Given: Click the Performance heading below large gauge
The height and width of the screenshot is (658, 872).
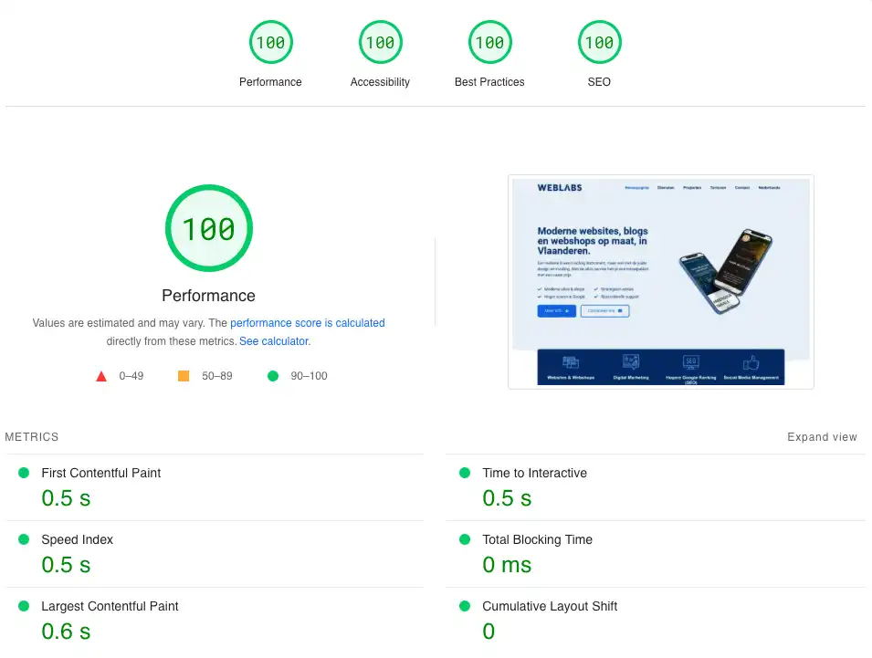Looking at the screenshot, I should tap(208, 296).
